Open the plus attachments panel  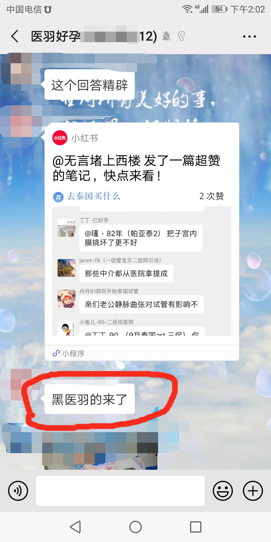click(x=253, y=491)
